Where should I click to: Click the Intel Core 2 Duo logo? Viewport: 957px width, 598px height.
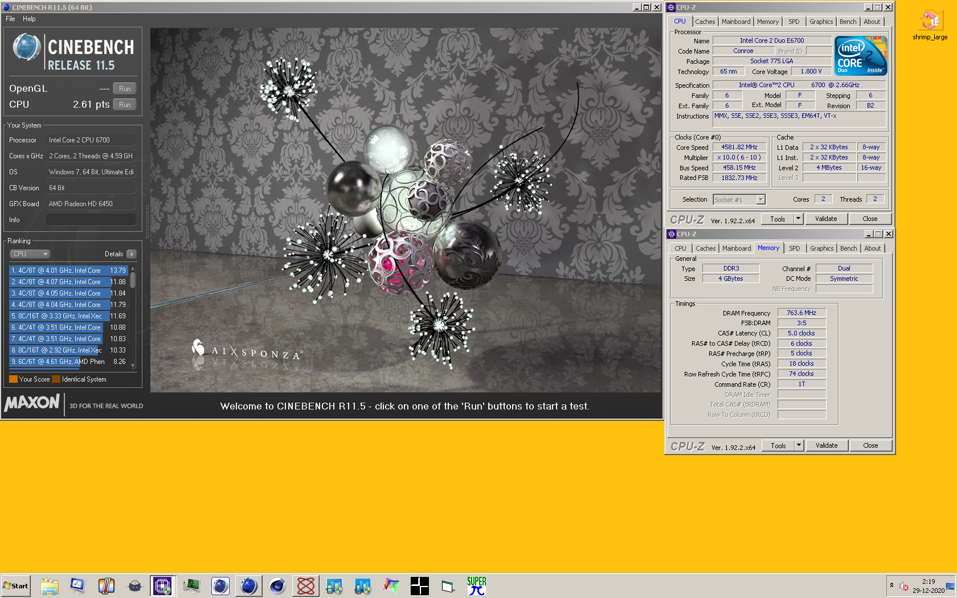click(x=861, y=56)
